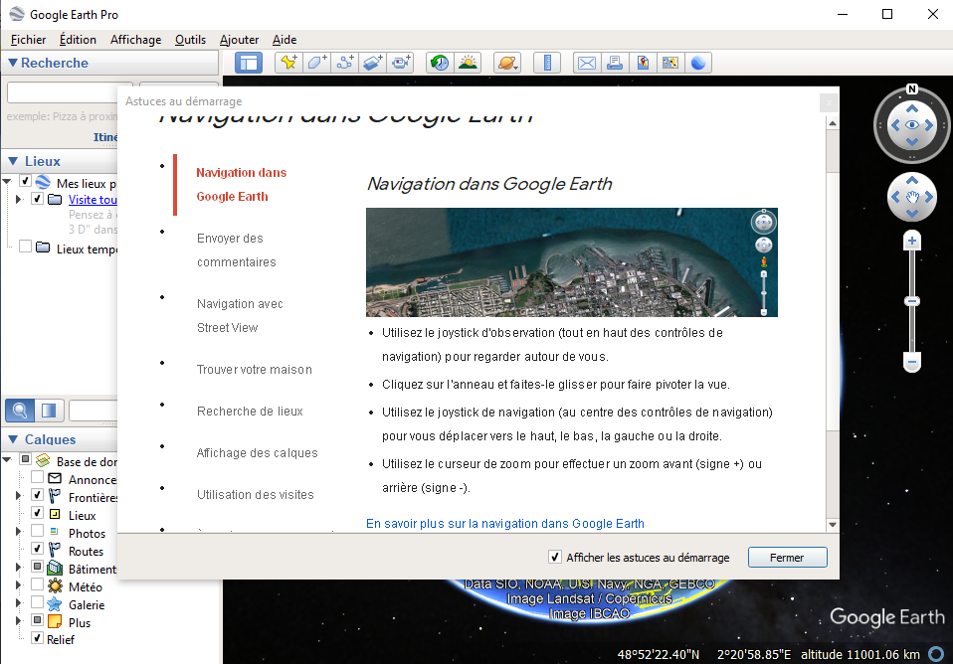Viewport: 953px width, 664px height.
Task: Open the Édition menu
Action: (x=78, y=40)
